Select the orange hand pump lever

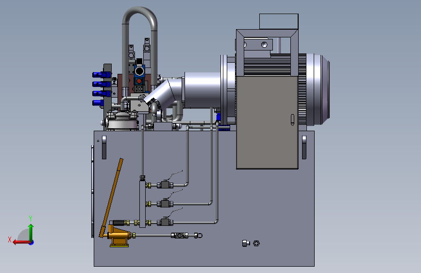(x=111, y=198)
